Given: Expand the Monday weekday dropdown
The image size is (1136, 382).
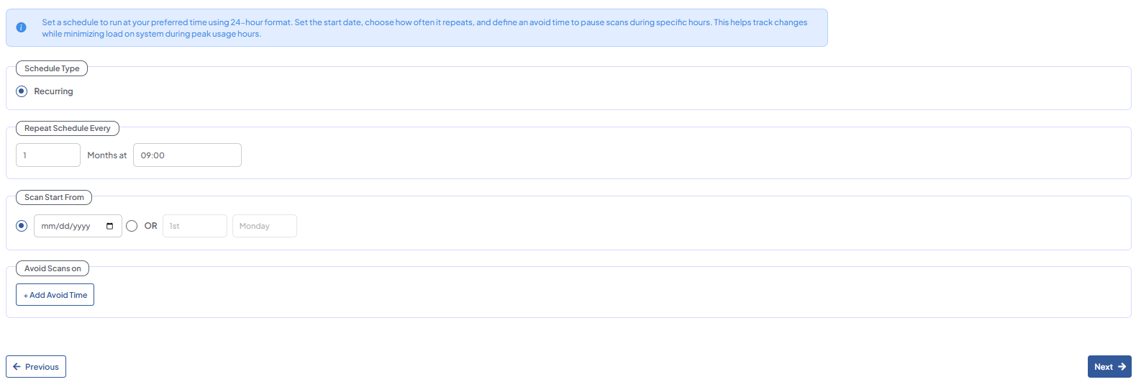Looking at the screenshot, I should (x=264, y=226).
